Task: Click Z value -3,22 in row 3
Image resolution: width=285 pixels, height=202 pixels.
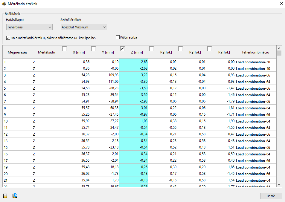Action: 133,75
